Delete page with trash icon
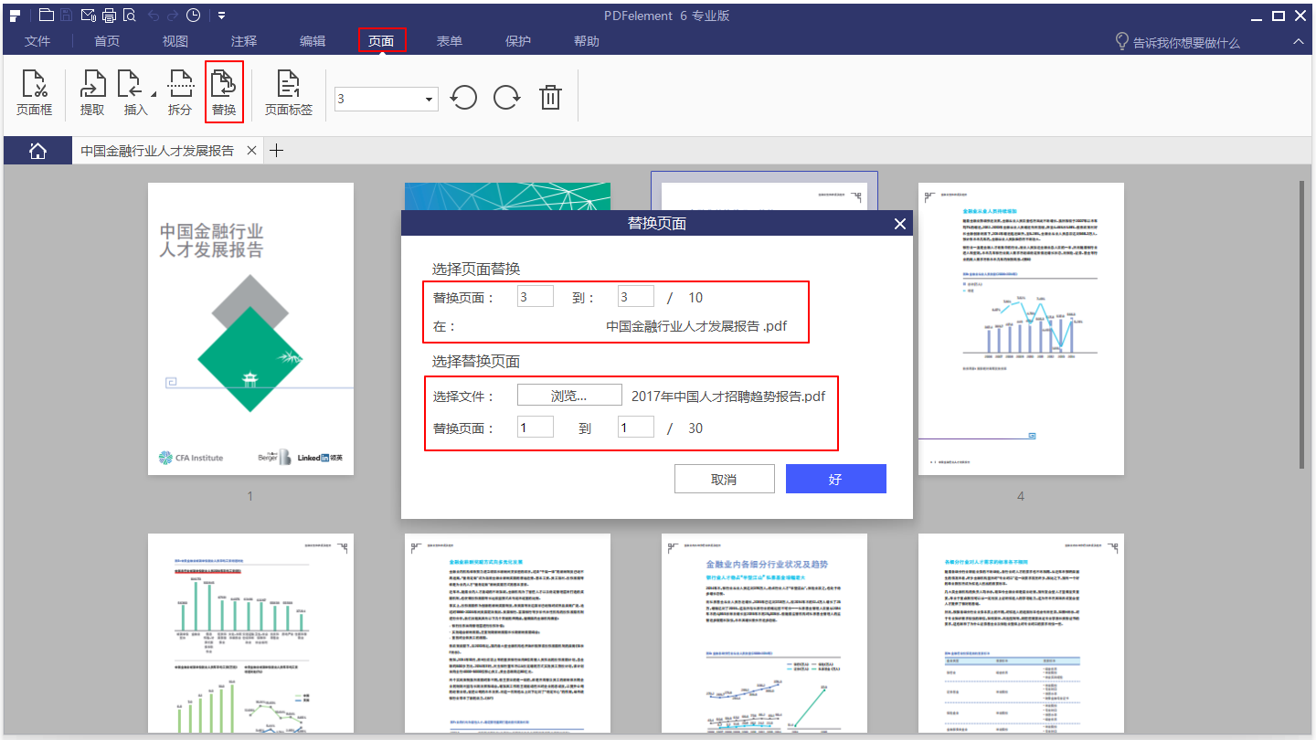The height and width of the screenshot is (740, 1316). 550,98
